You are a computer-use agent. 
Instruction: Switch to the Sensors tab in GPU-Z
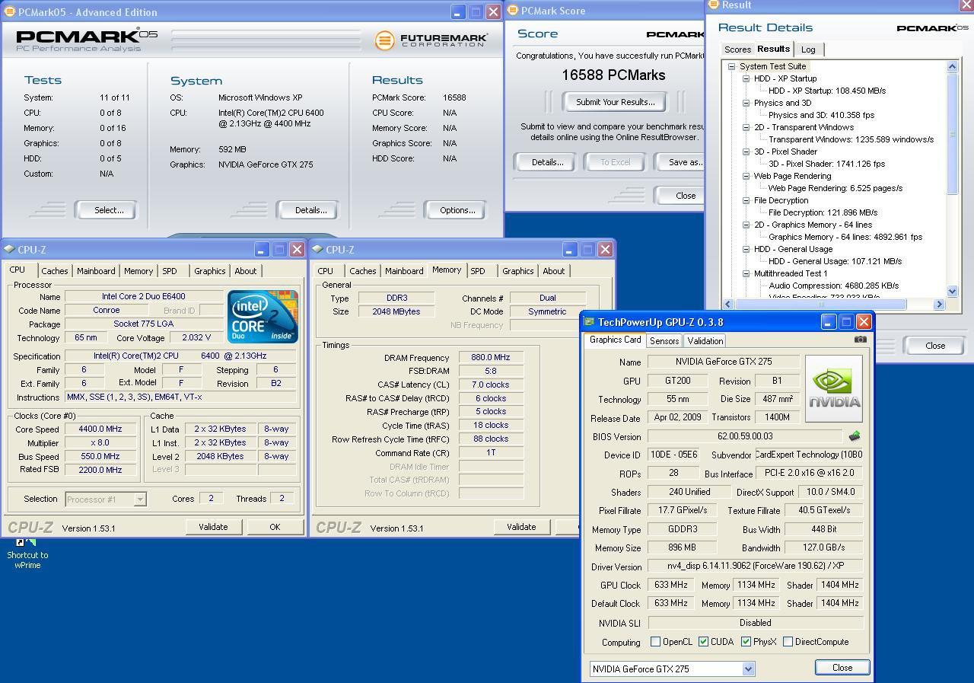(664, 341)
